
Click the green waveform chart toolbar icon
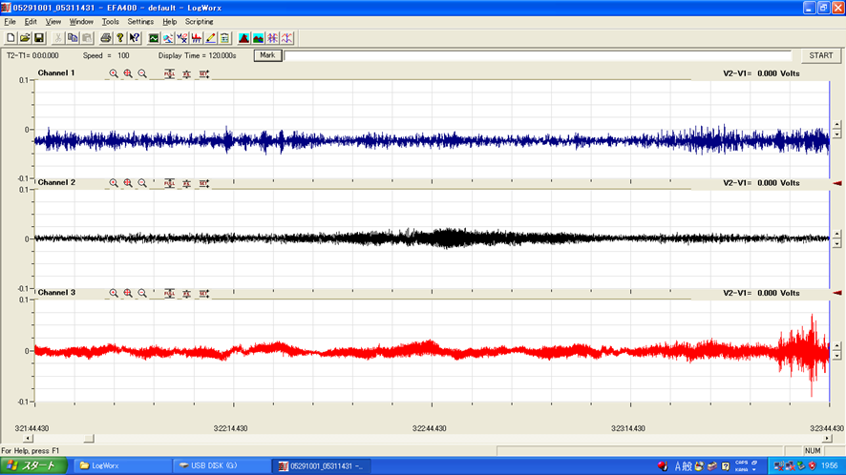pyautogui.click(x=153, y=38)
